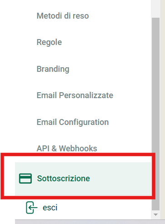
Task: Show webhooks settings via API & Webhooks
Action: 67,149
